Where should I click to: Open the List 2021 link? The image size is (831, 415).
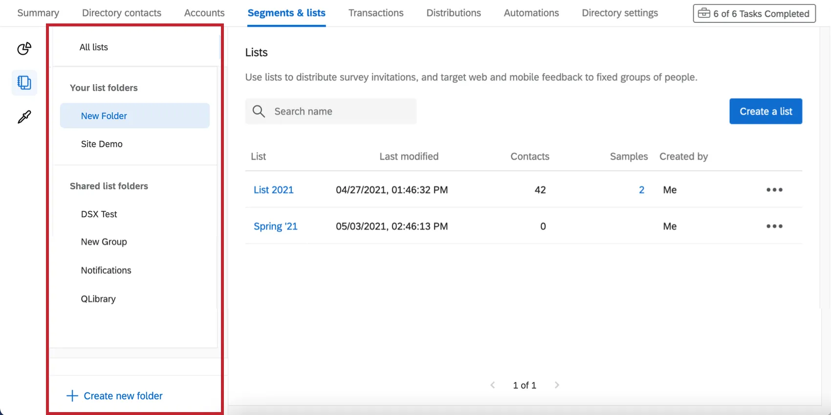pyautogui.click(x=273, y=190)
